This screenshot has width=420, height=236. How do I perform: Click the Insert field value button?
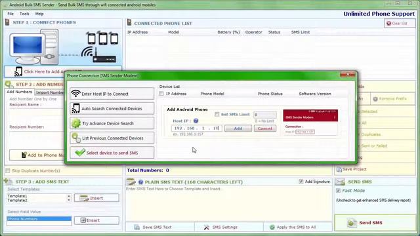click(96, 220)
